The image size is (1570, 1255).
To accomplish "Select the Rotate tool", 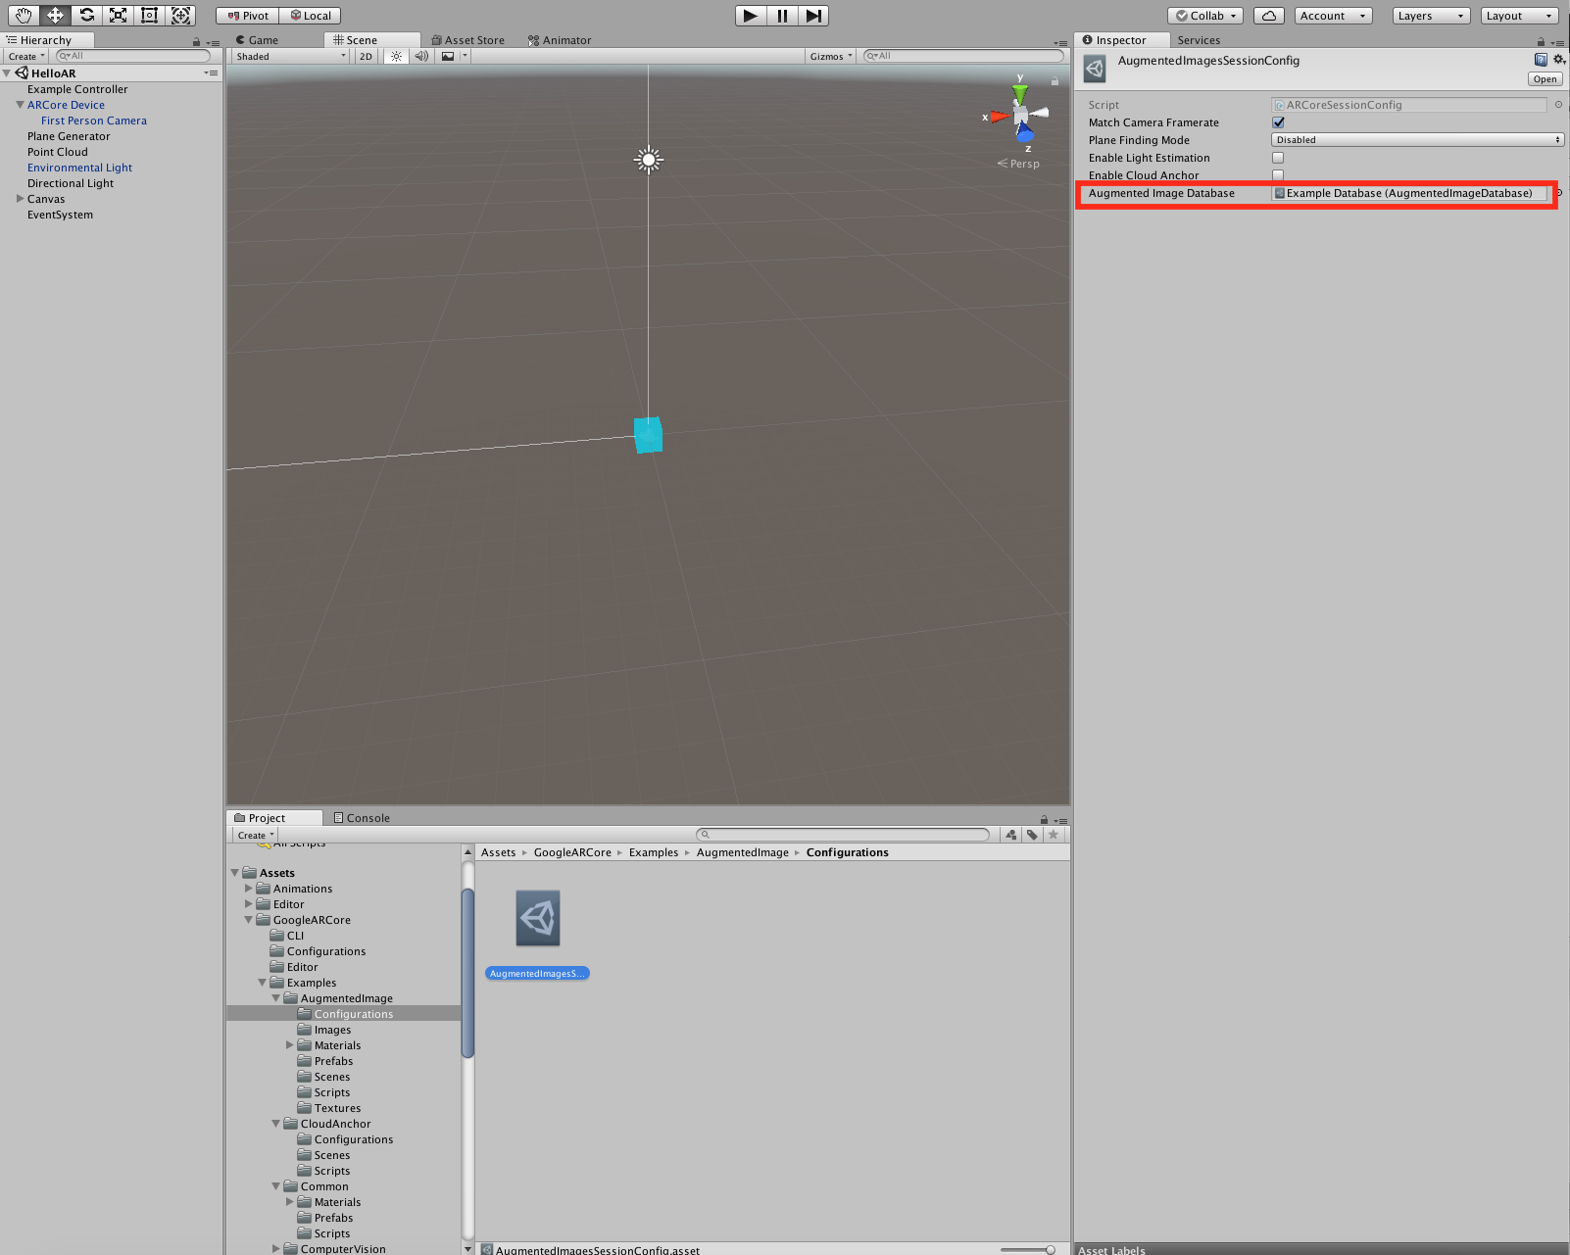I will click(87, 16).
